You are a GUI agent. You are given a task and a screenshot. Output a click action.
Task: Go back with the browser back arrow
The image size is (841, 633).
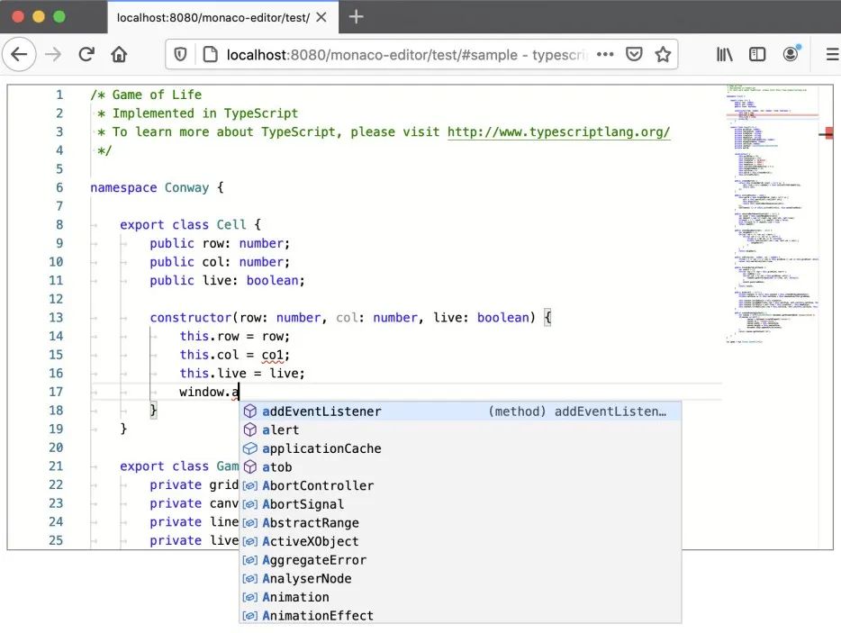click(x=19, y=54)
